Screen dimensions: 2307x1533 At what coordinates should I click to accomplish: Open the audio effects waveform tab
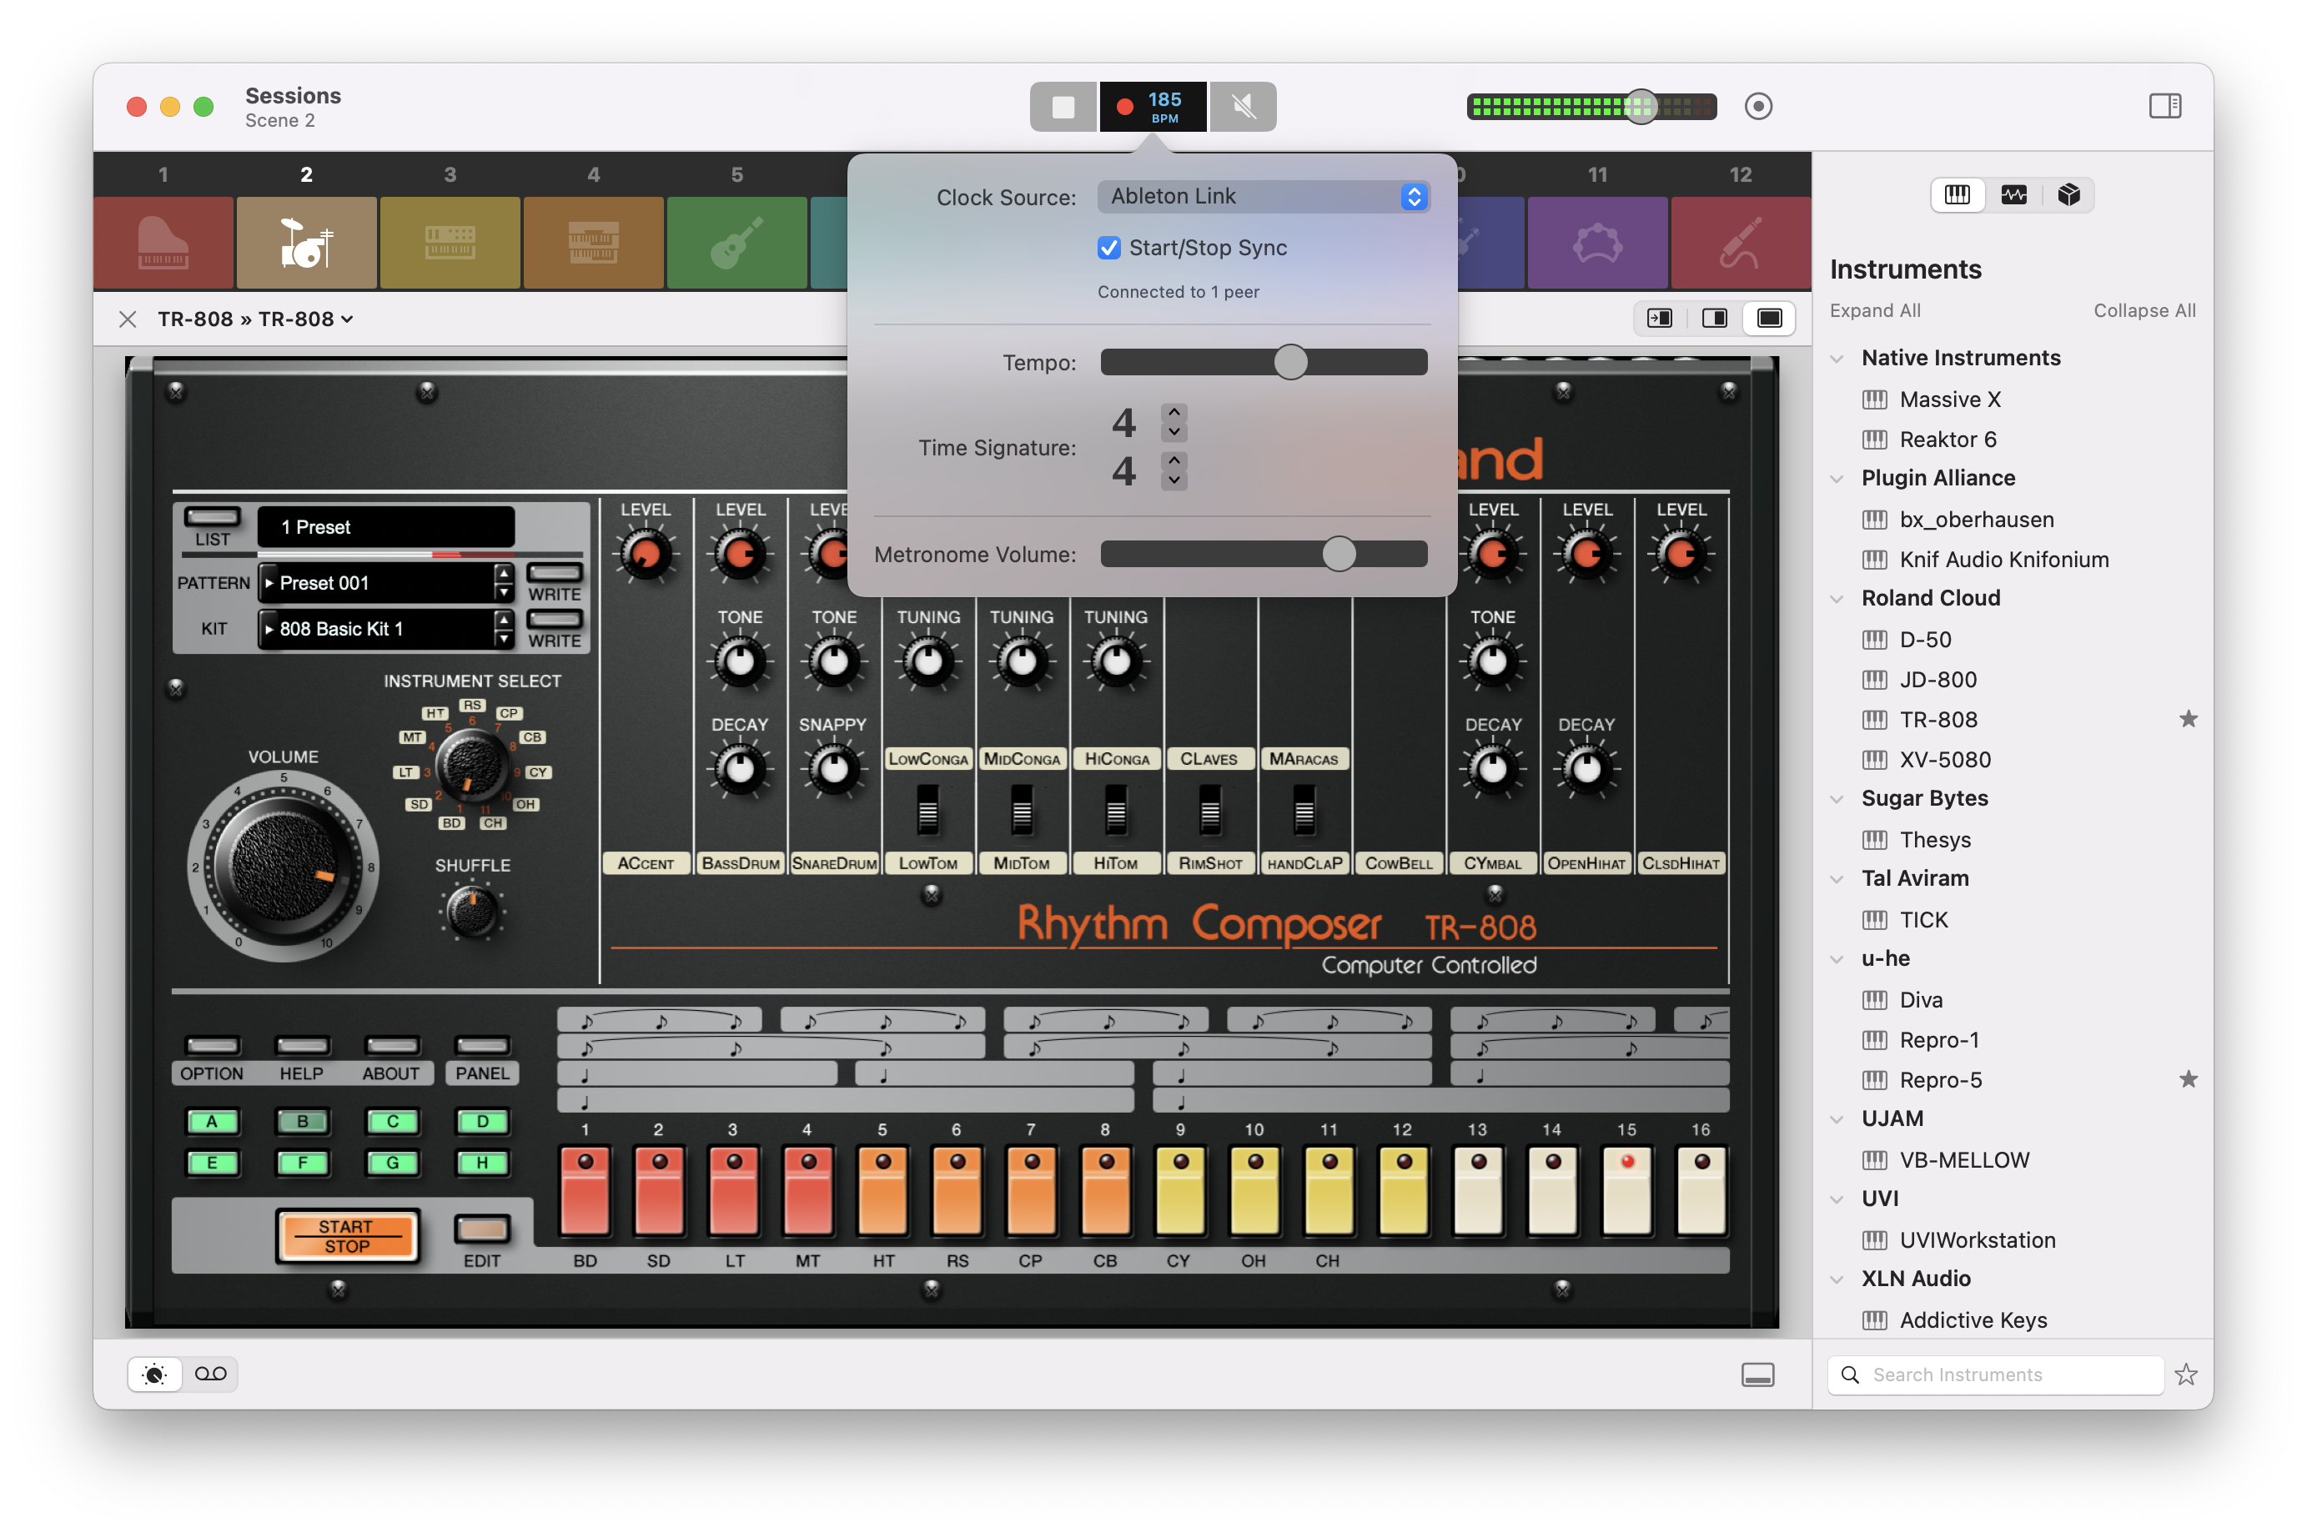click(x=2013, y=194)
